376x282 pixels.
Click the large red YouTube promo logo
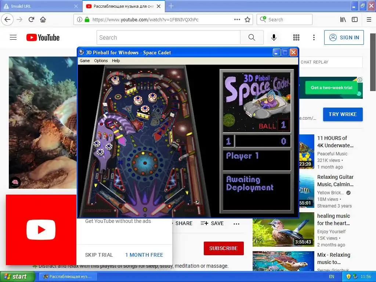[x=41, y=230]
